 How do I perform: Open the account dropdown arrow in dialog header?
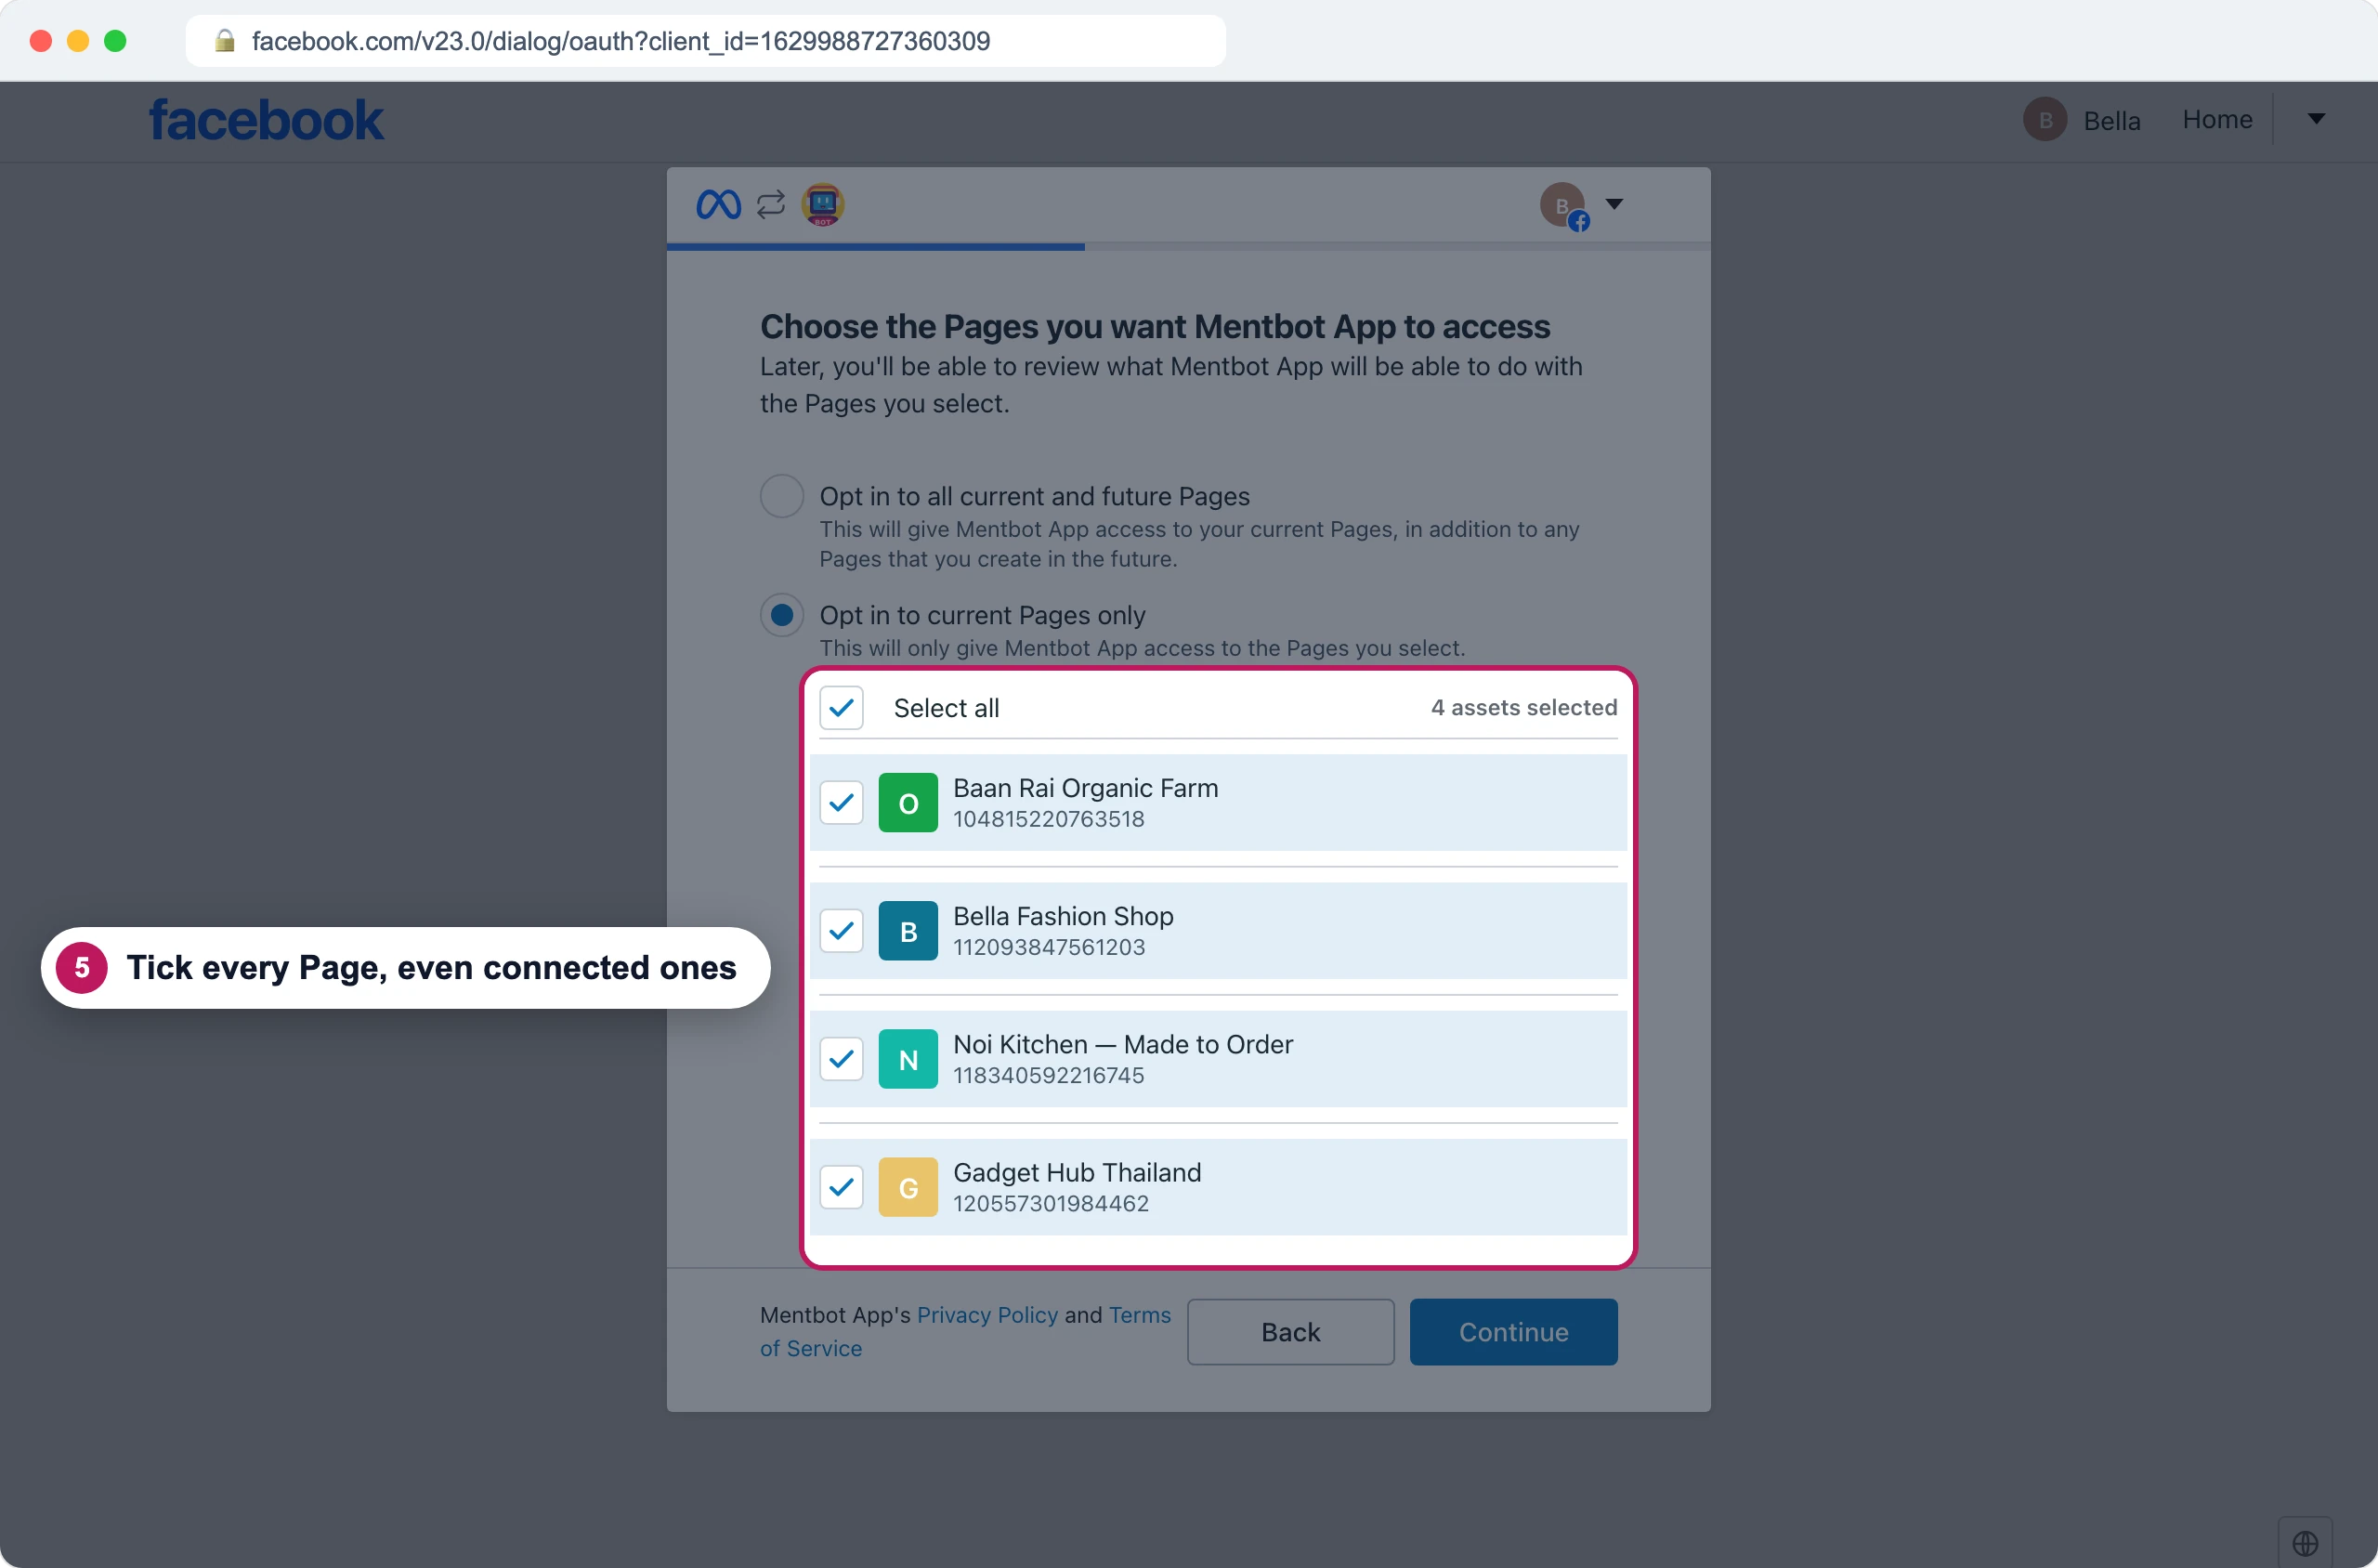1614,204
